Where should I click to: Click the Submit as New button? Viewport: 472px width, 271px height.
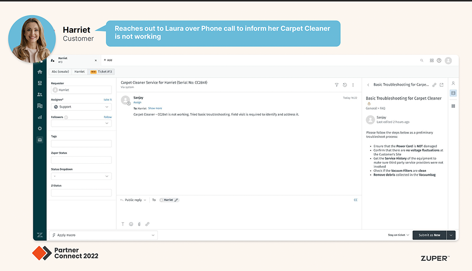pyautogui.click(x=429, y=235)
